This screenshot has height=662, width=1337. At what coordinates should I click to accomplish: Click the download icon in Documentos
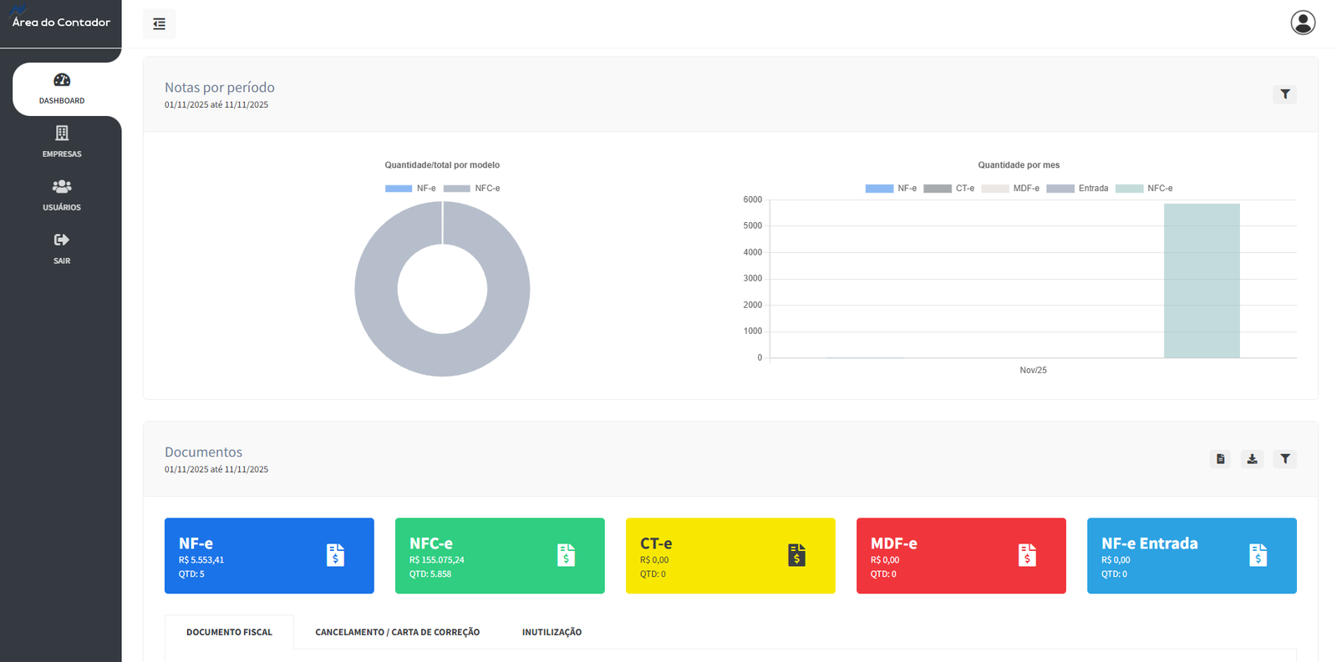[1252, 459]
